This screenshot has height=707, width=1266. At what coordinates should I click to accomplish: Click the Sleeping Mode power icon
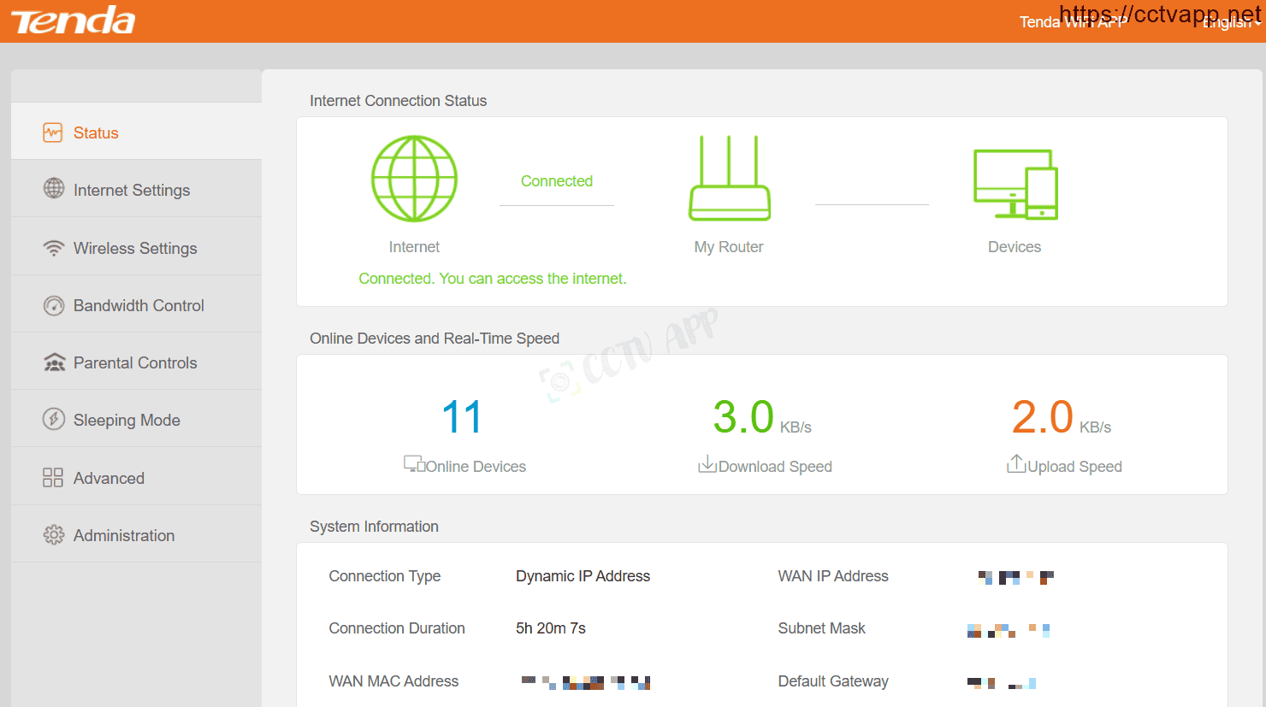pyautogui.click(x=54, y=419)
